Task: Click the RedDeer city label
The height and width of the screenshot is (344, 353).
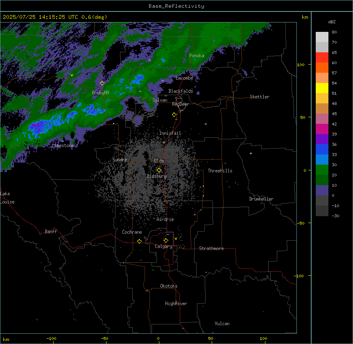Action: coord(180,104)
